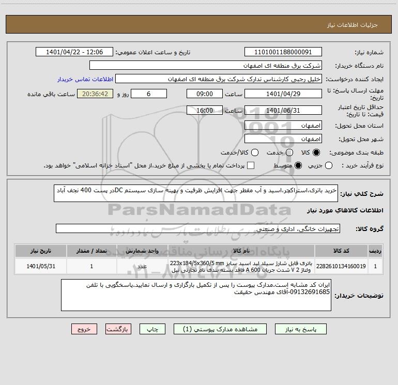Click the unit cell عدد

pyautogui.click(x=142, y=266)
